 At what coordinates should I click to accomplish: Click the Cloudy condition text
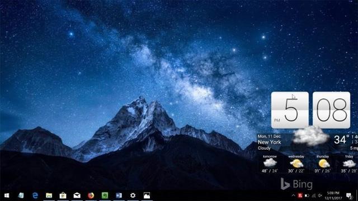click(x=264, y=148)
